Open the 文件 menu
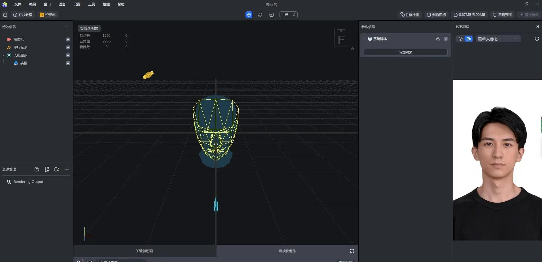 pyautogui.click(x=18, y=4)
